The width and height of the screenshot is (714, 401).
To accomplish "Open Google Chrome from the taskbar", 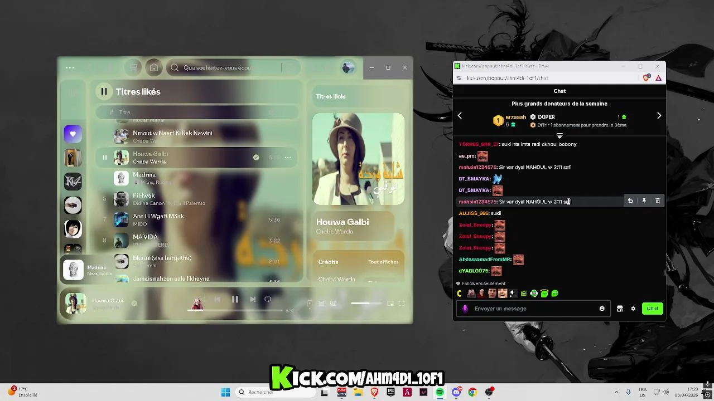I will 472,392.
